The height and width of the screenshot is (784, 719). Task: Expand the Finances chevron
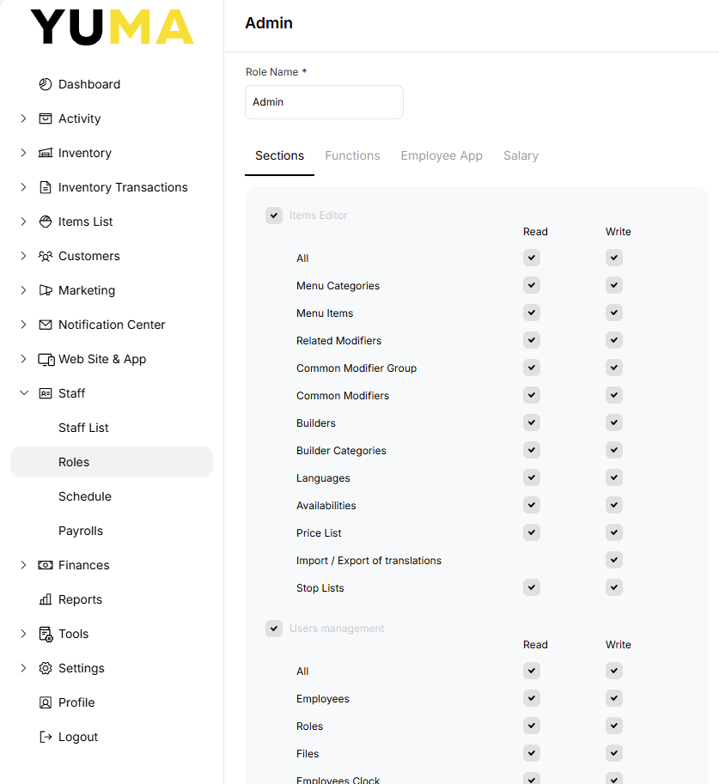pyautogui.click(x=23, y=565)
